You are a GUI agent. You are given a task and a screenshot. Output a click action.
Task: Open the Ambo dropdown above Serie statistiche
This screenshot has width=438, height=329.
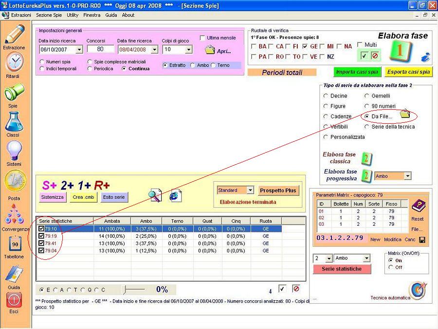pyautogui.click(x=367, y=258)
